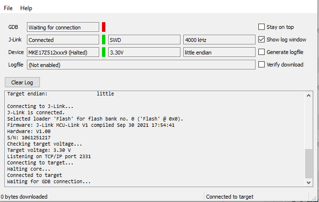Click the SWD interface field
Viewport: 319px width, 202px height.
point(144,40)
